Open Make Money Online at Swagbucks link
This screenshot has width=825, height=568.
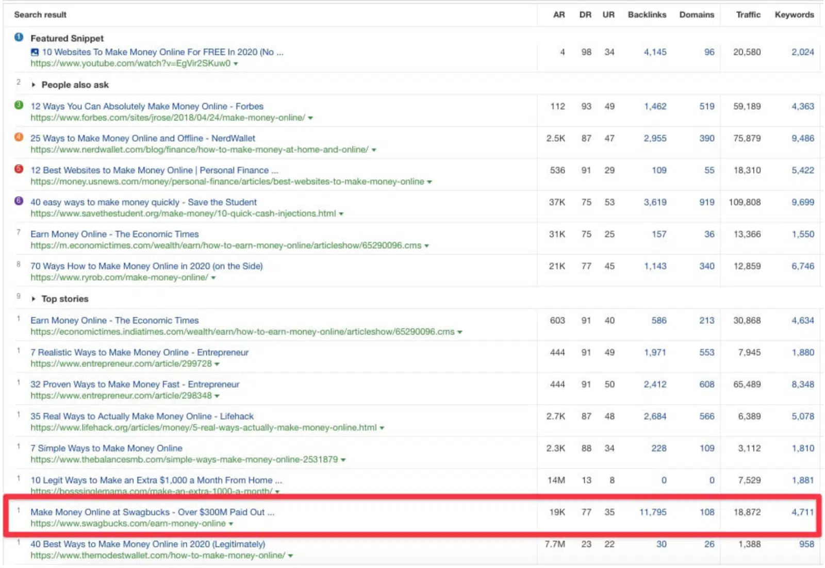152,512
